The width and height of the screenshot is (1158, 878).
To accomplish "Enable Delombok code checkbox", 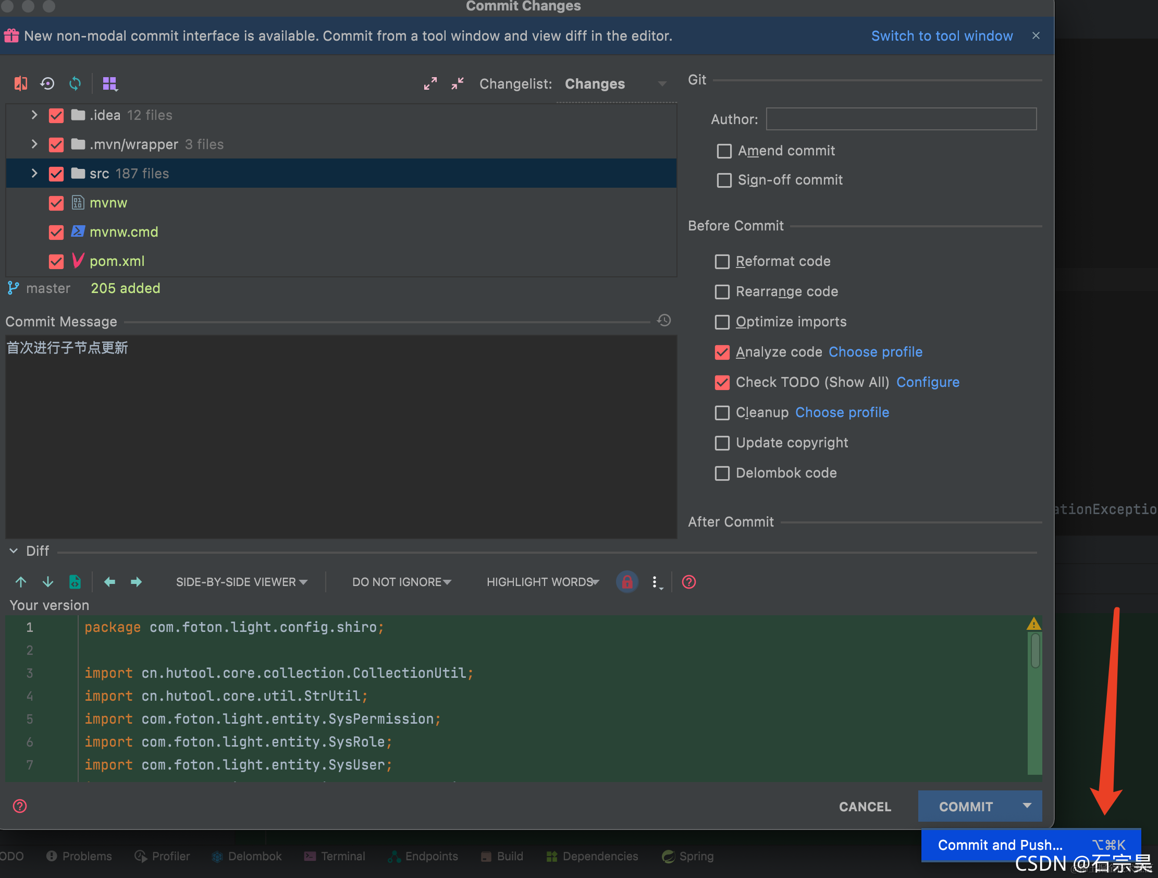I will coord(722,473).
